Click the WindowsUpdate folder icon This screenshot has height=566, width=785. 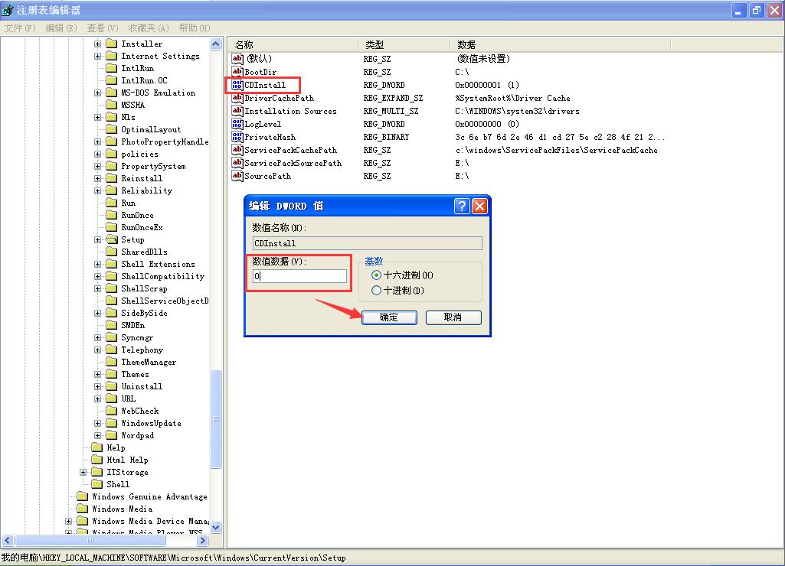pyautogui.click(x=112, y=423)
